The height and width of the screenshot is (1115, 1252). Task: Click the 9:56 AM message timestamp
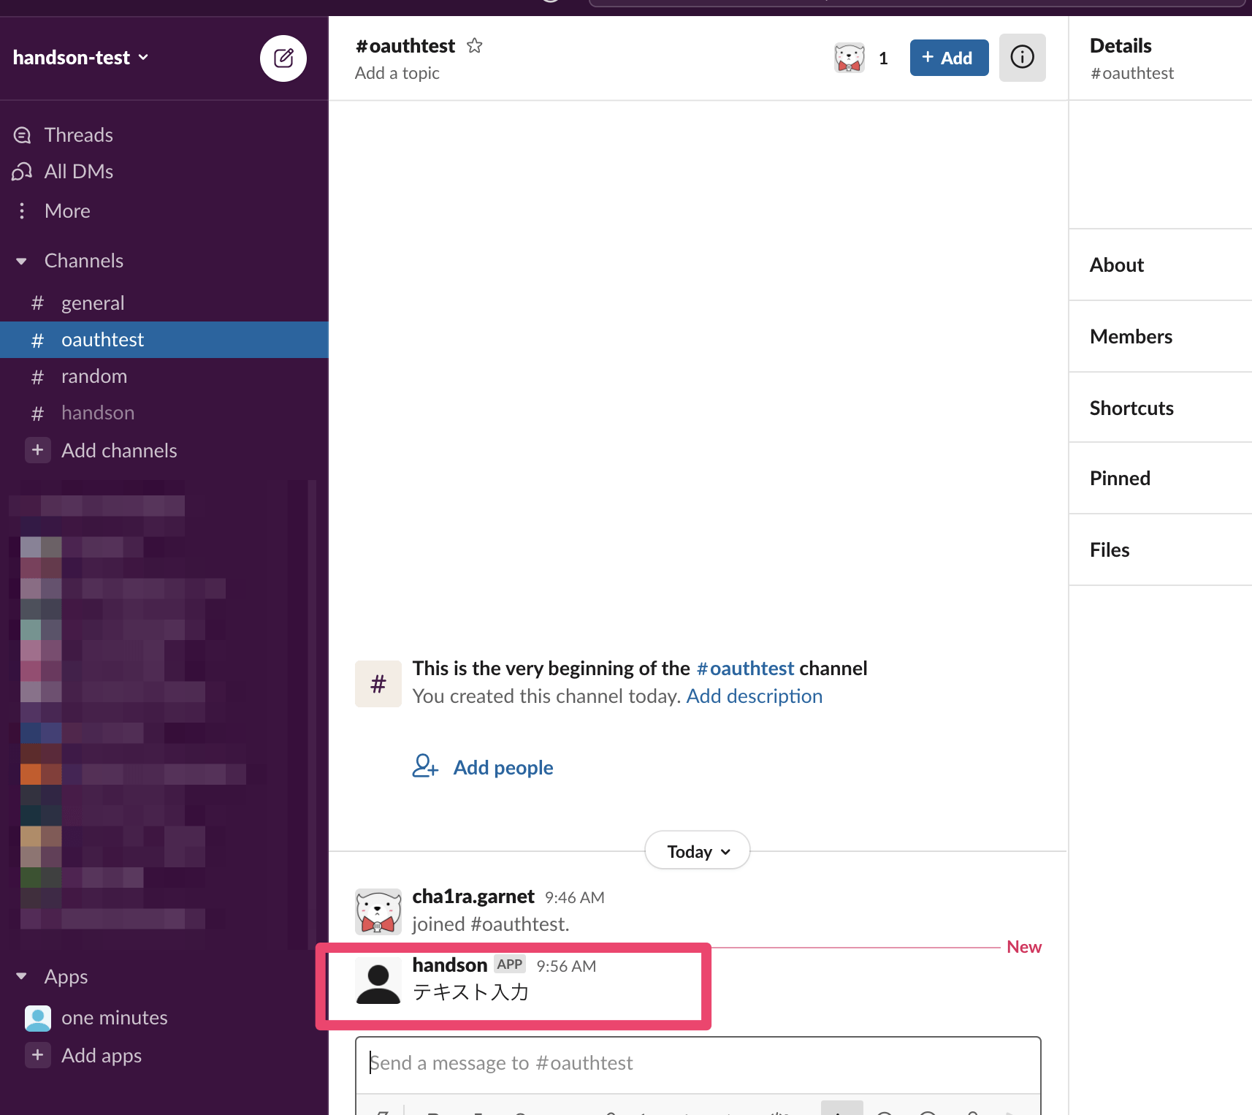[x=566, y=967]
